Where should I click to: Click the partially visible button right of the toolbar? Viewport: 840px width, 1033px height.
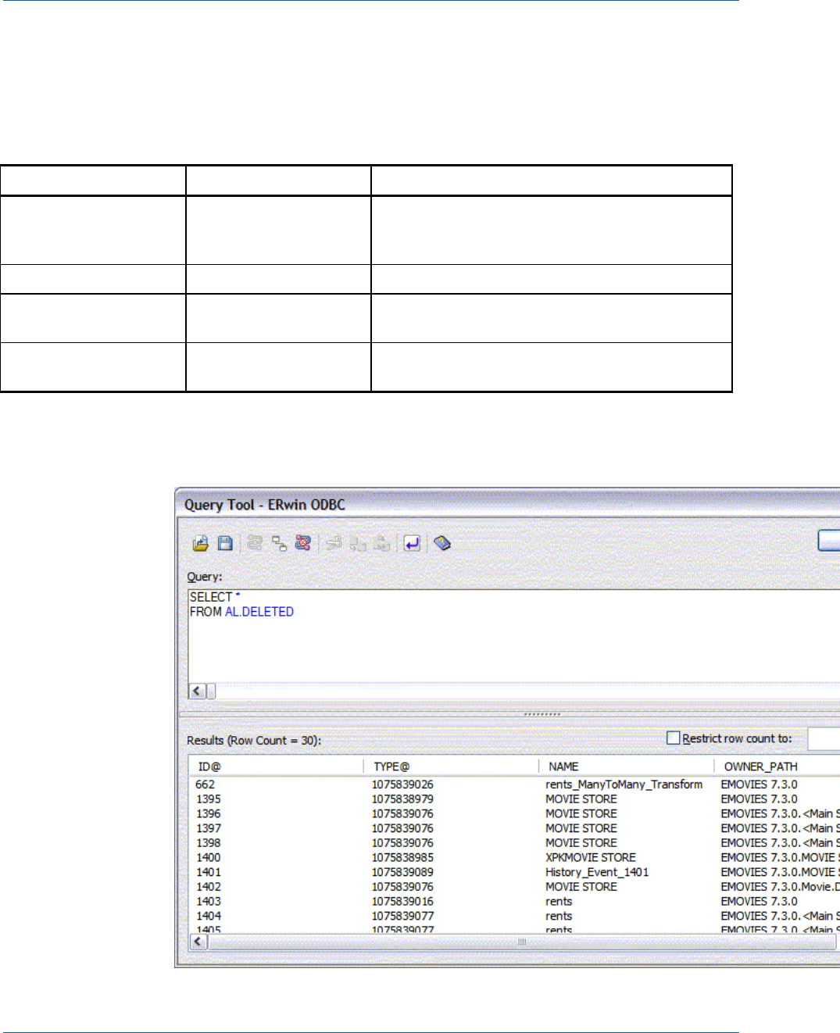829,541
